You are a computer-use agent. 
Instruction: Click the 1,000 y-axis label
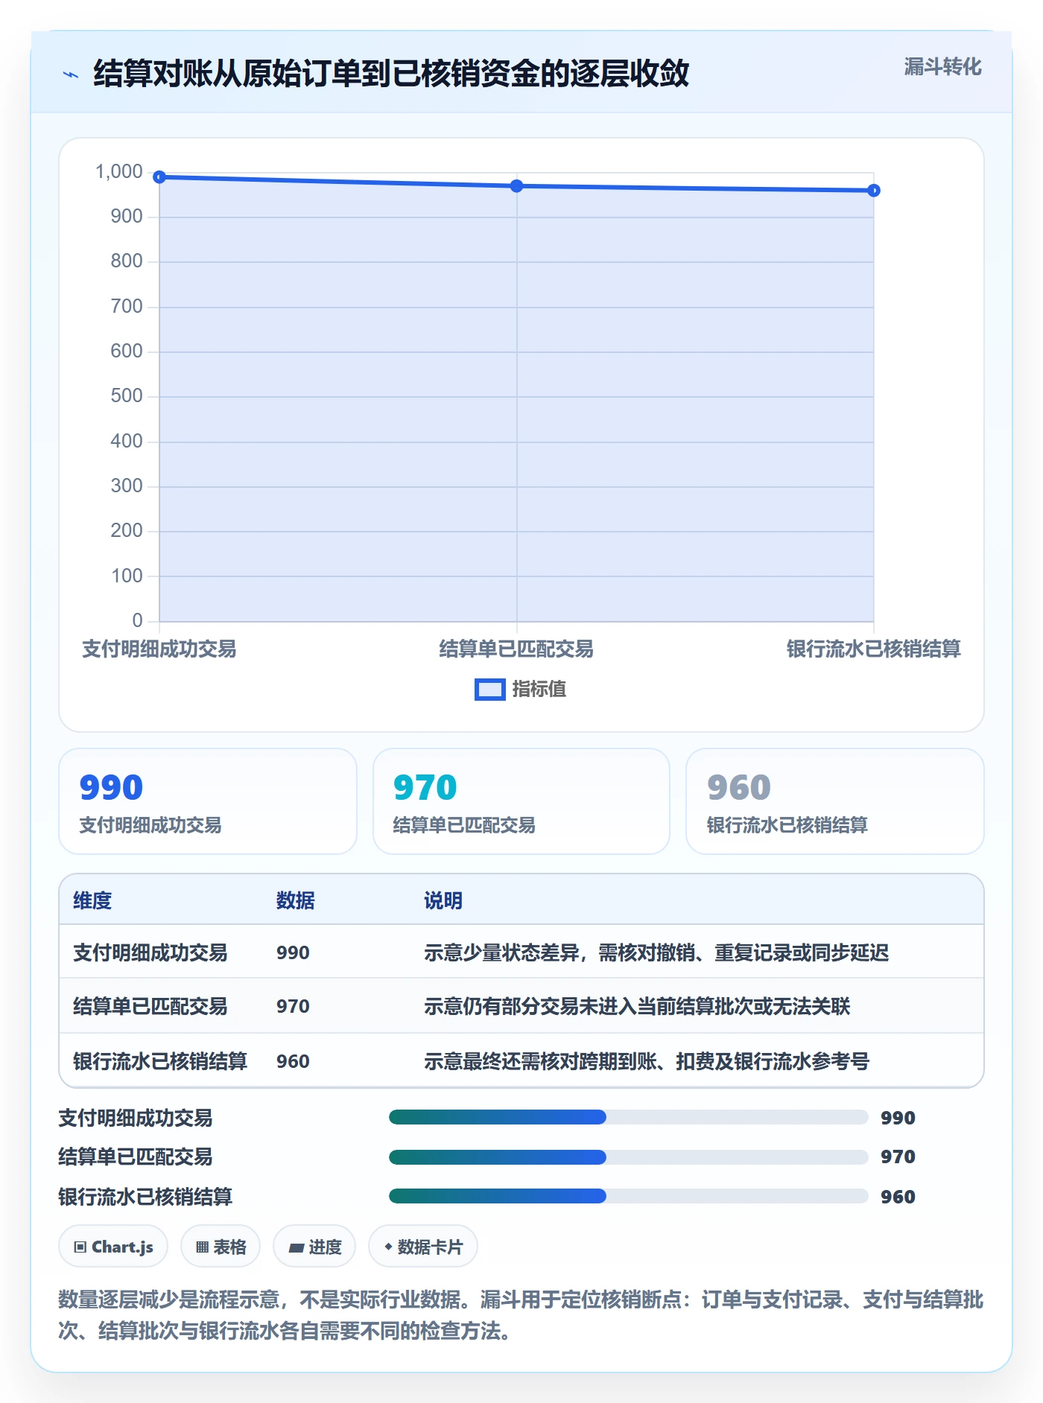tap(119, 172)
